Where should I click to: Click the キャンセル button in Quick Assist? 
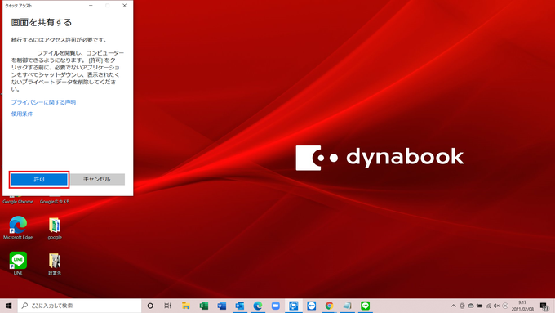[x=97, y=179]
